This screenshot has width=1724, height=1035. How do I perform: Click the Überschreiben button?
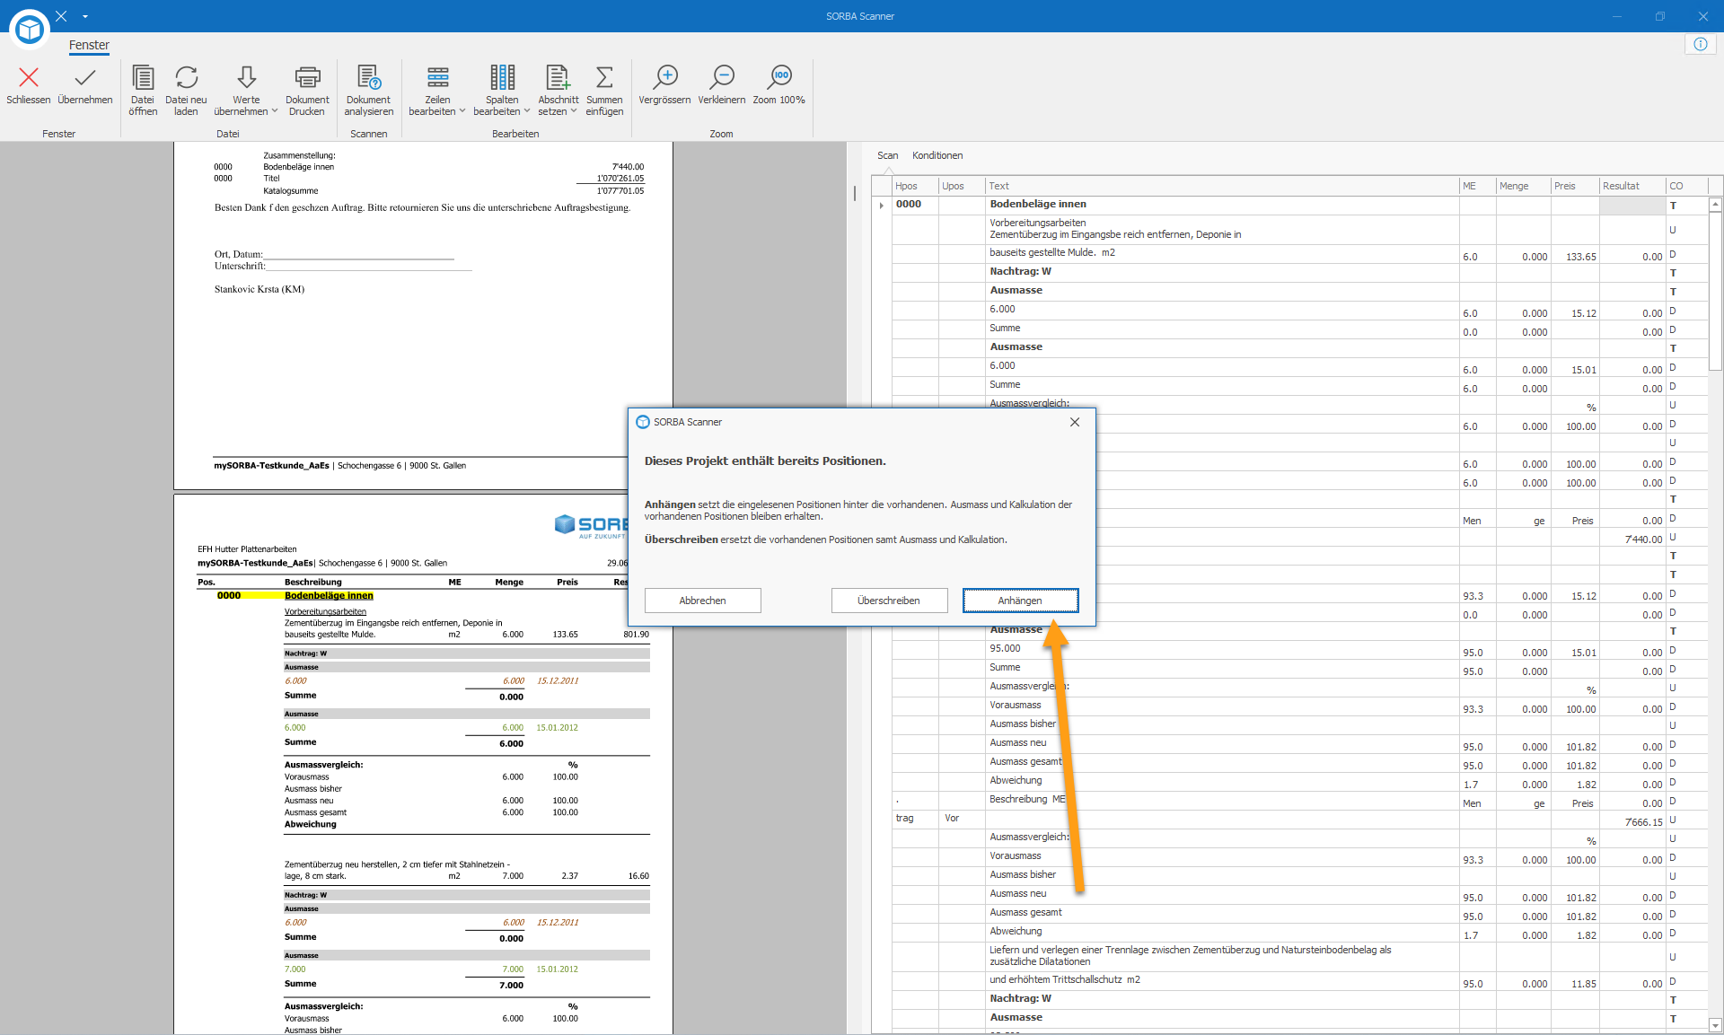pyautogui.click(x=889, y=601)
